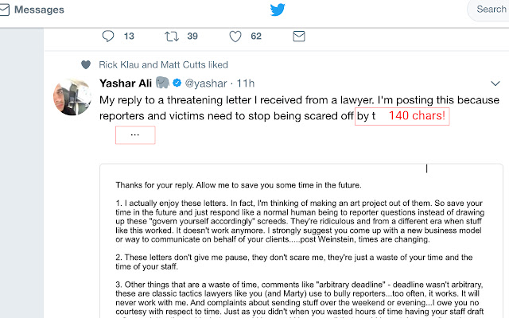Reply to the tweet above
This screenshot has height=318, width=509.
tap(109, 36)
